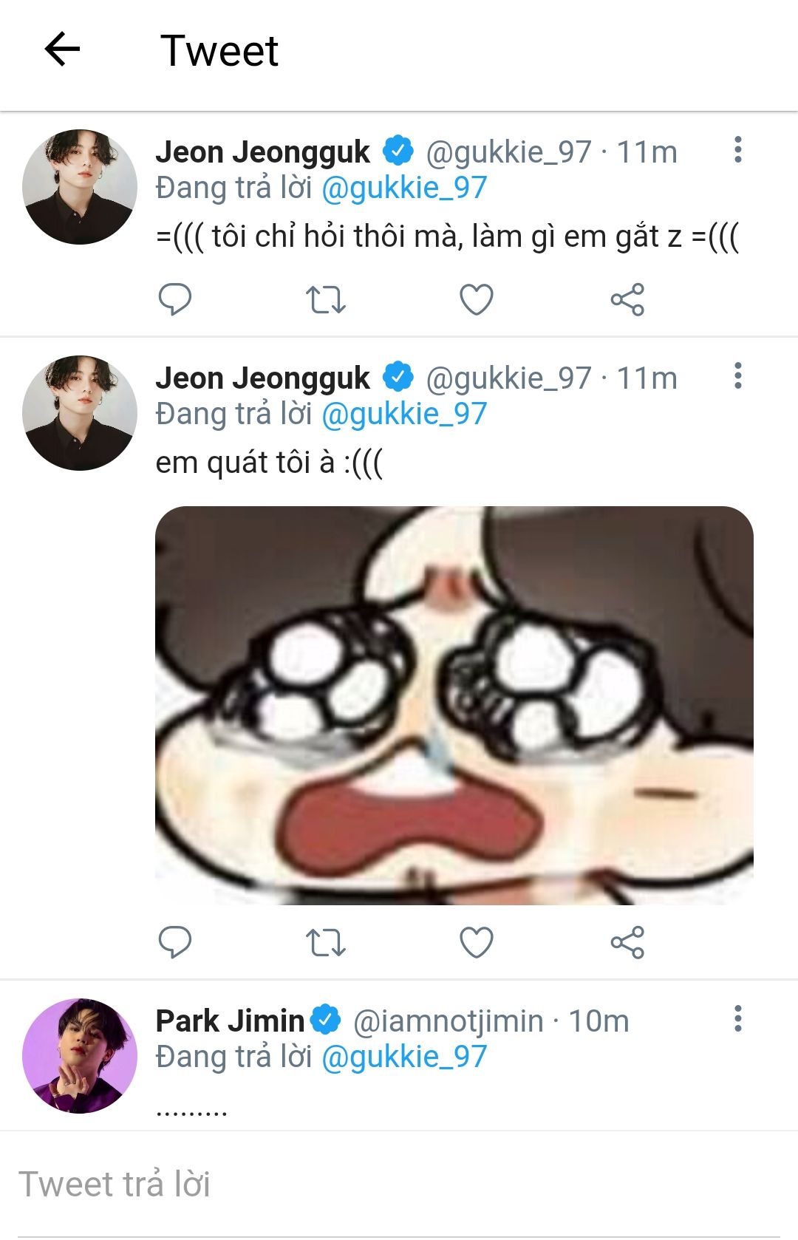This screenshot has height=1240, width=798.
Task: Tap Jeon Jeongguk's name on second tweet
Action: pos(262,378)
